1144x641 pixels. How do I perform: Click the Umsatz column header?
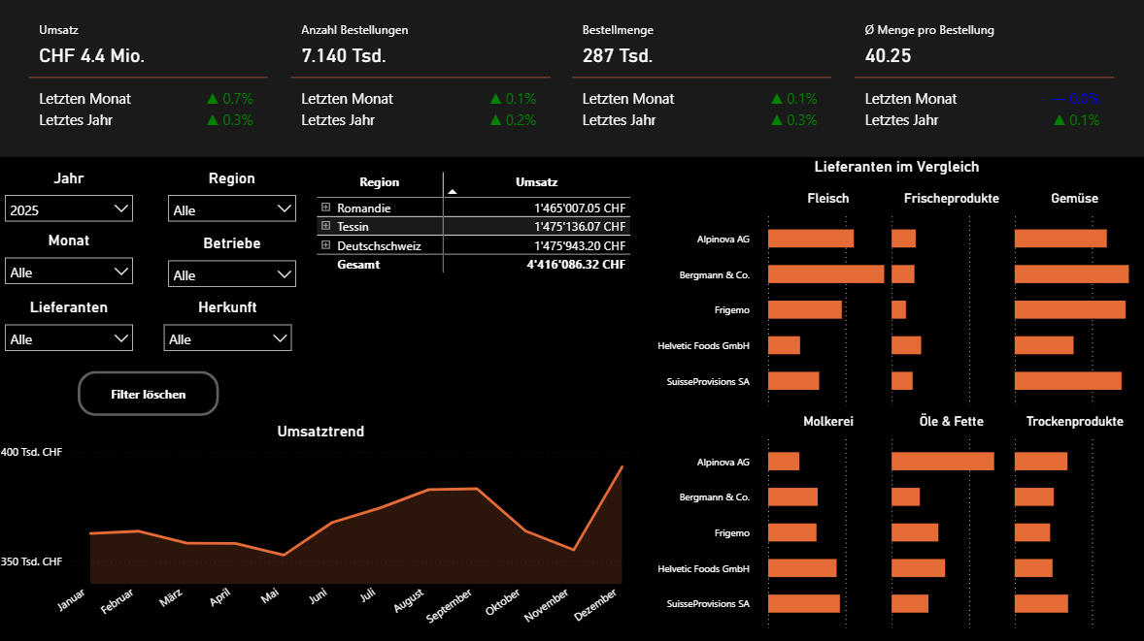(536, 182)
